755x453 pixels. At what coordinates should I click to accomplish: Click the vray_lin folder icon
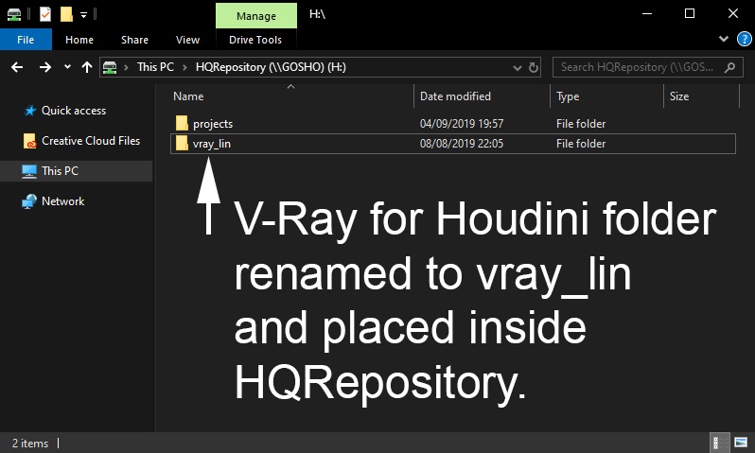[x=182, y=143]
